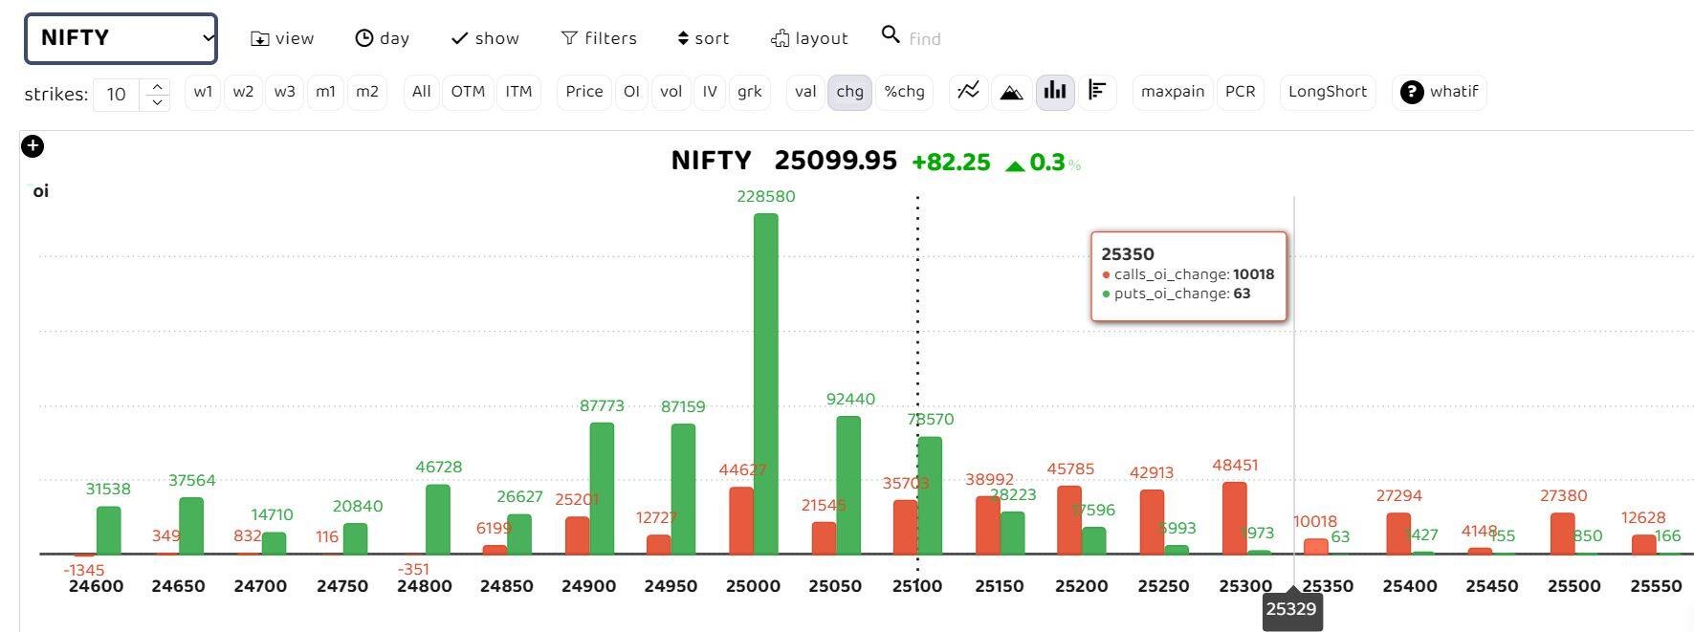The image size is (1694, 632).
Task: Click the 24900 puts bar labeled 87773
Action: tap(602, 489)
